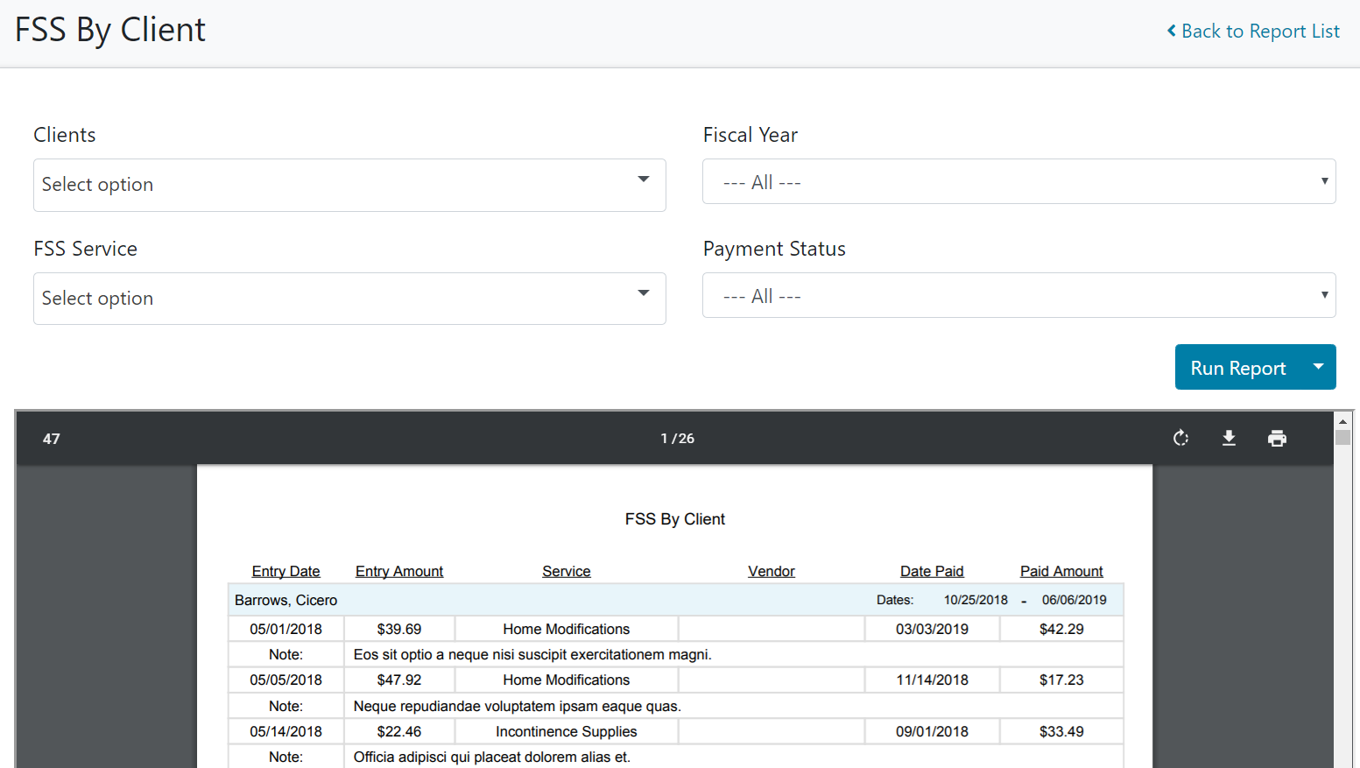Click the PDF page number indicator
The width and height of the screenshot is (1360, 768).
click(677, 438)
